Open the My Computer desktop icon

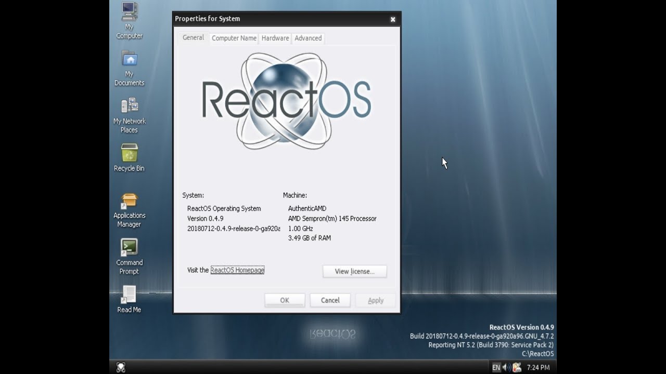click(130, 20)
